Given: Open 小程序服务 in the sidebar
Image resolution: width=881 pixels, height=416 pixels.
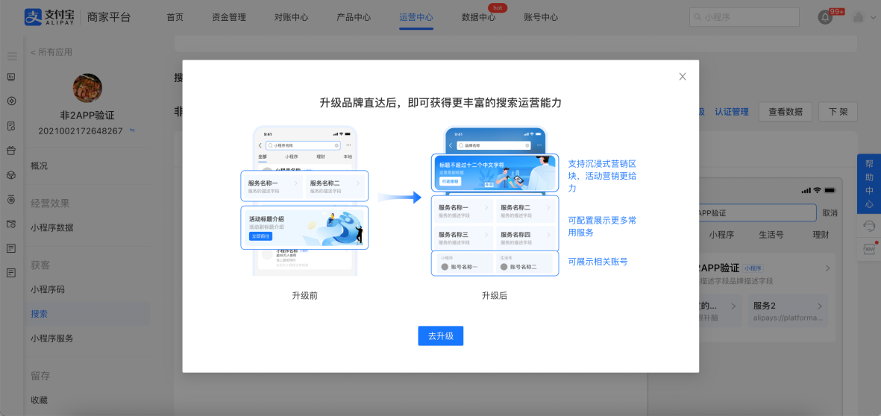Looking at the screenshot, I should click(x=51, y=338).
